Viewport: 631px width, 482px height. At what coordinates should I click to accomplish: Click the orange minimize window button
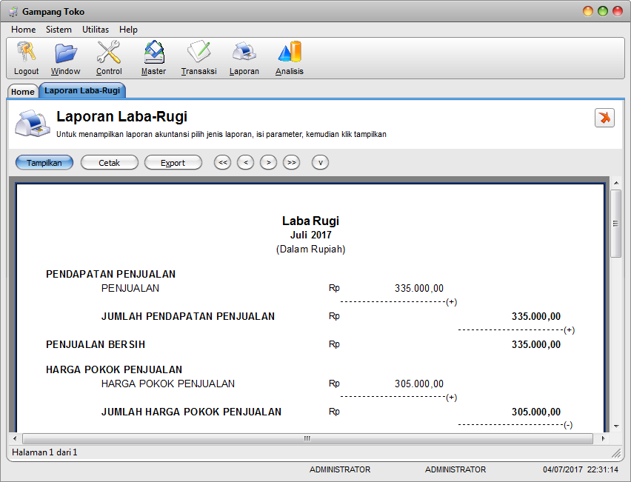coord(588,11)
